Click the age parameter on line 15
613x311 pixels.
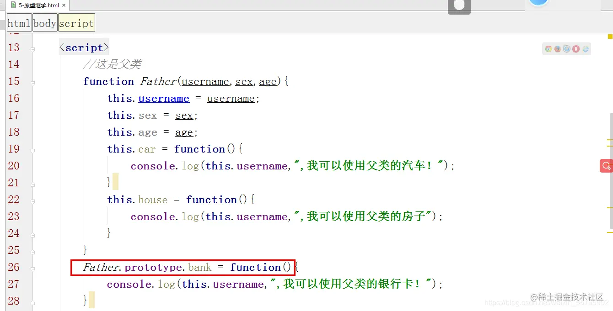point(268,82)
